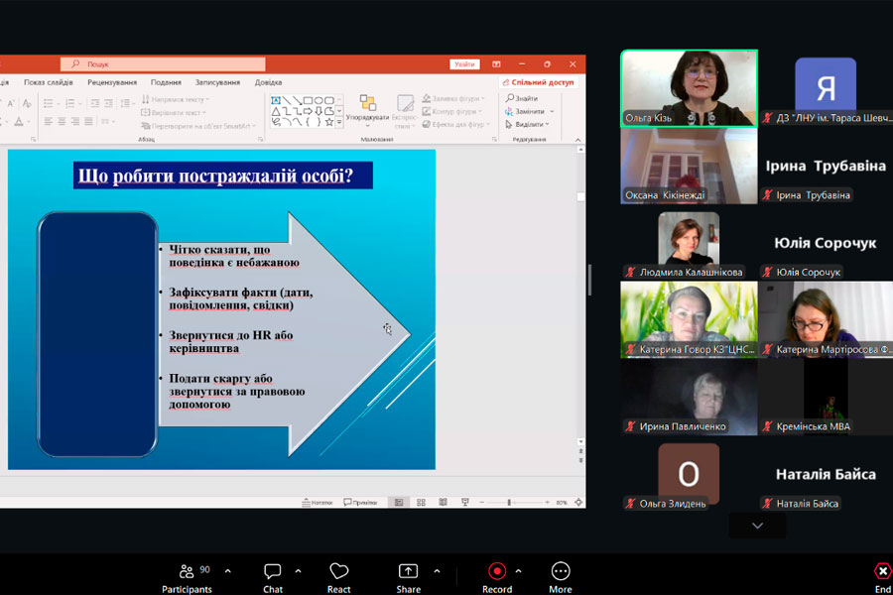Toggle Notes (Нотатки) pane in status bar
The width and height of the screenshot is (893, 595).
coord(318,503)
